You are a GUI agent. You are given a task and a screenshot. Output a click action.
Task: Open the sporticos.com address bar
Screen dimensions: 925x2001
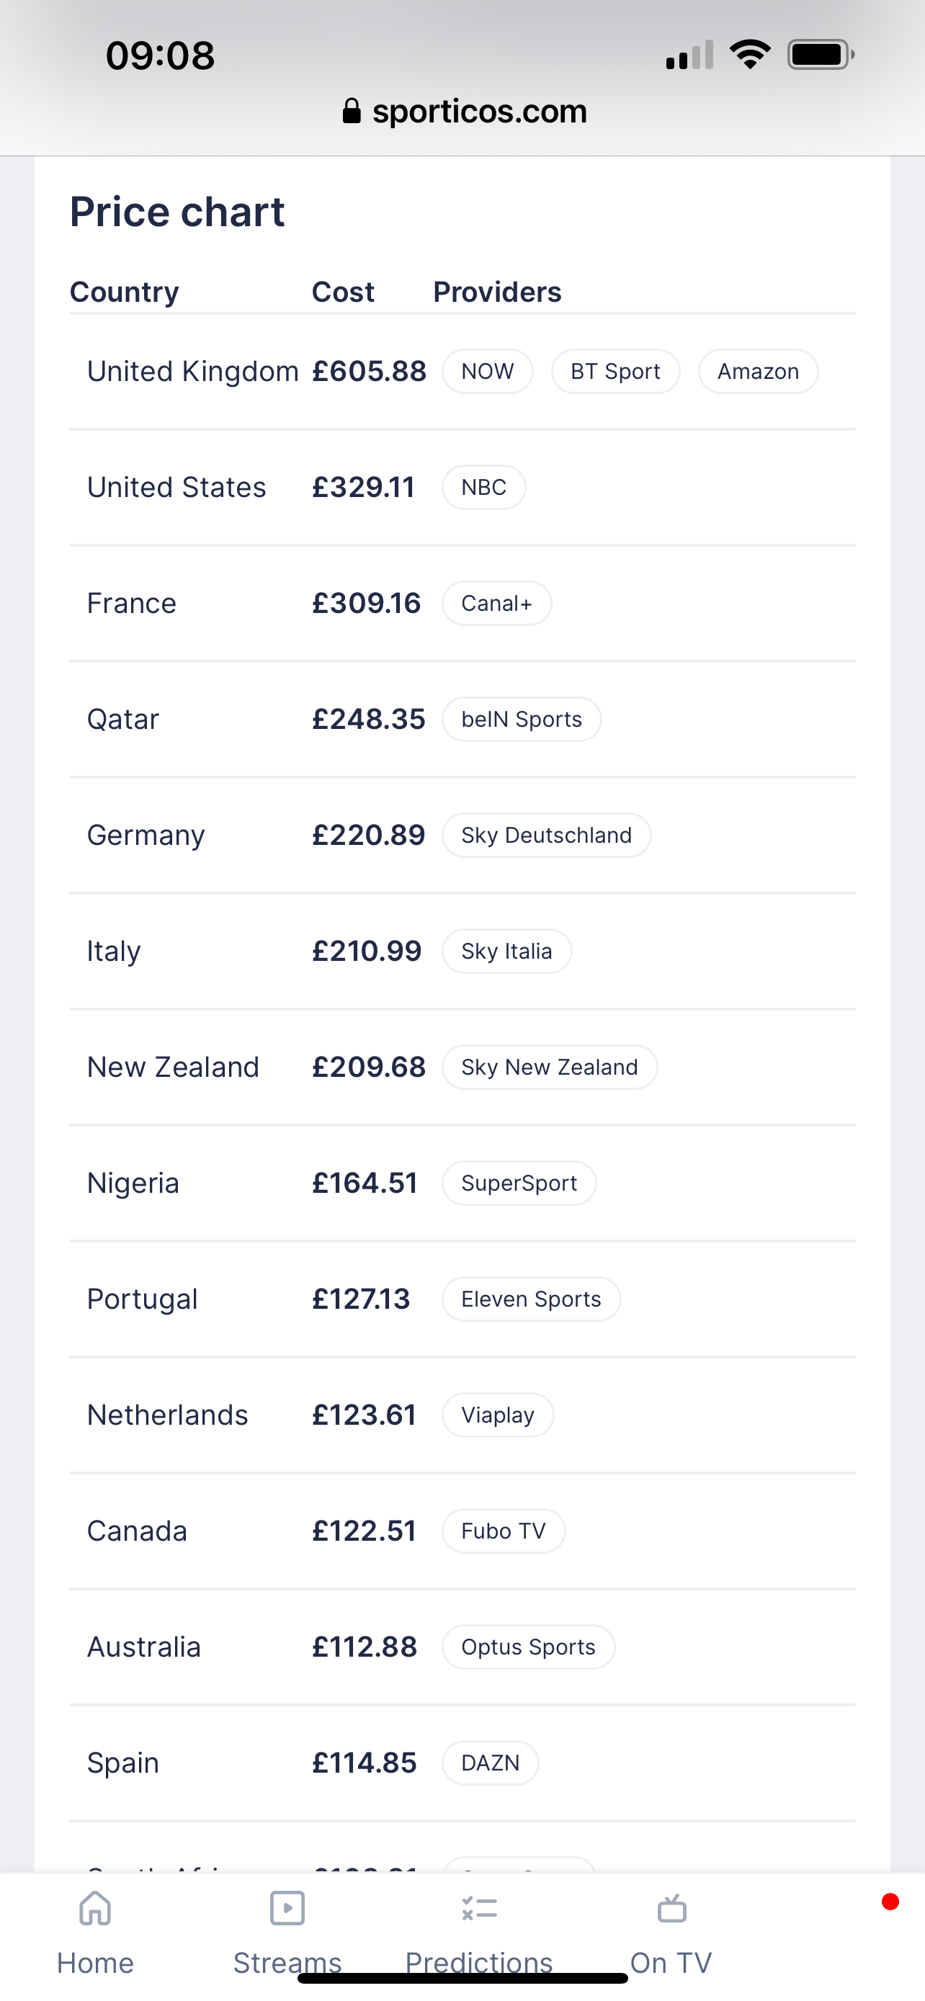(465, 111)
